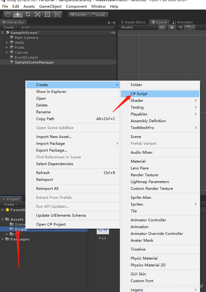Image resolution: width=206 pixels, height=292 pixels.
Task: Expand the Fruits object
Action: 7,47
